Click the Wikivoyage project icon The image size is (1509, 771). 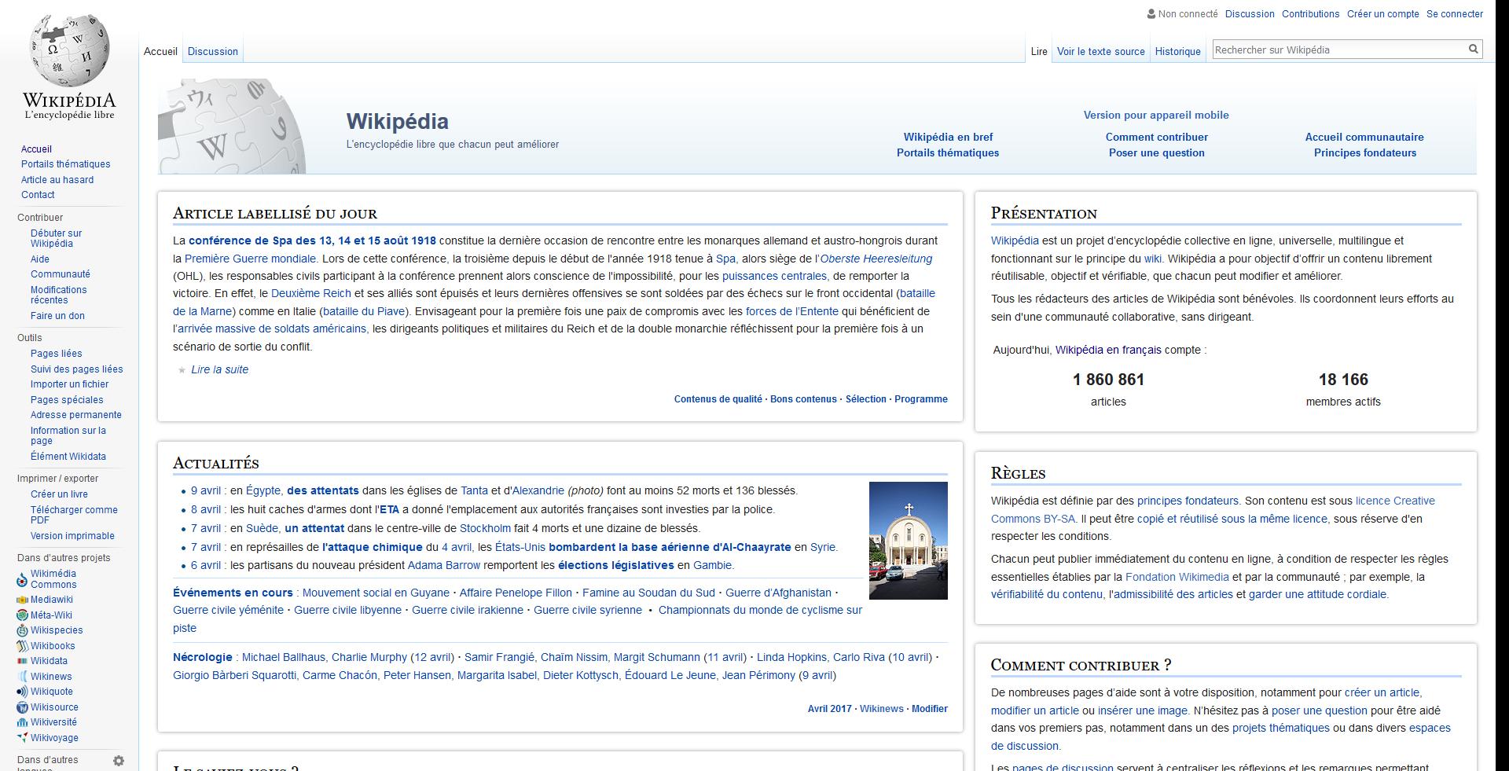(x=22, y=738)
